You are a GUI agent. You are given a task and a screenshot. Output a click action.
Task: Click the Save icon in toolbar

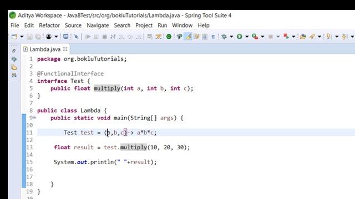[x=29, y=36]
